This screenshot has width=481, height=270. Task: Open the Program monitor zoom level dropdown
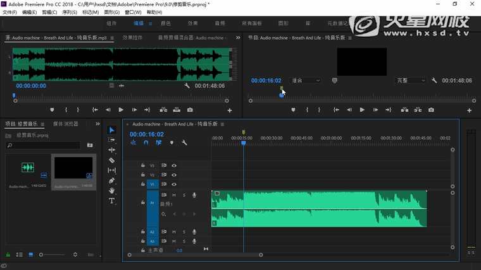click(x=306, y=81)
